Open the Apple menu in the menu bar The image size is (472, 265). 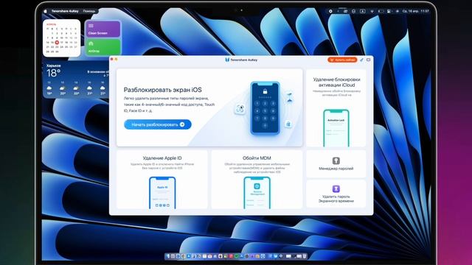[46, 11]
